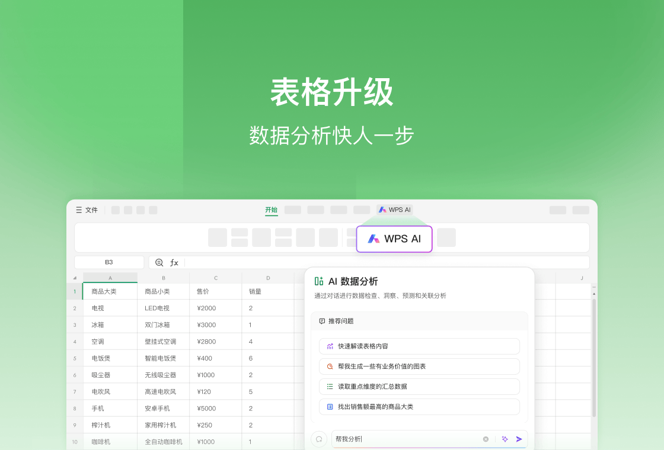Open the 开始 ribbon tab

271,210
